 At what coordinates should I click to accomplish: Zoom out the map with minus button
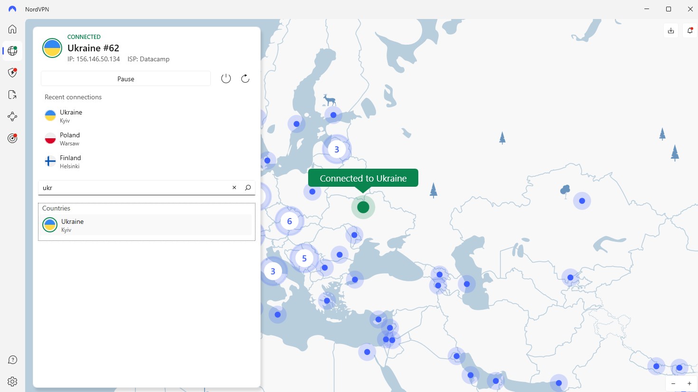pos(673,383)
